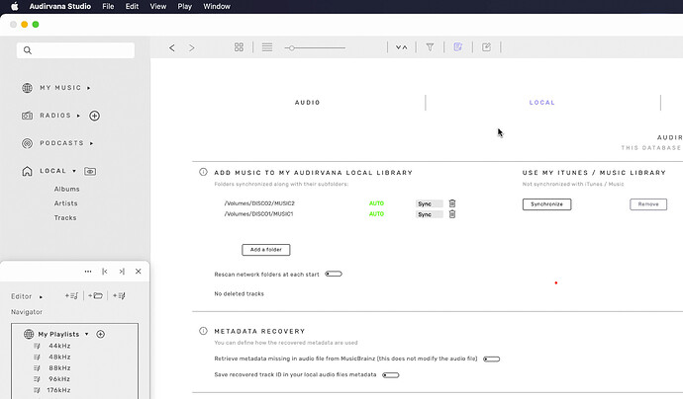Create a new smart playlist icon

point(120,296)
